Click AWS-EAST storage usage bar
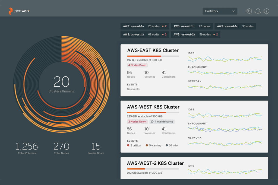 (153, 56)
